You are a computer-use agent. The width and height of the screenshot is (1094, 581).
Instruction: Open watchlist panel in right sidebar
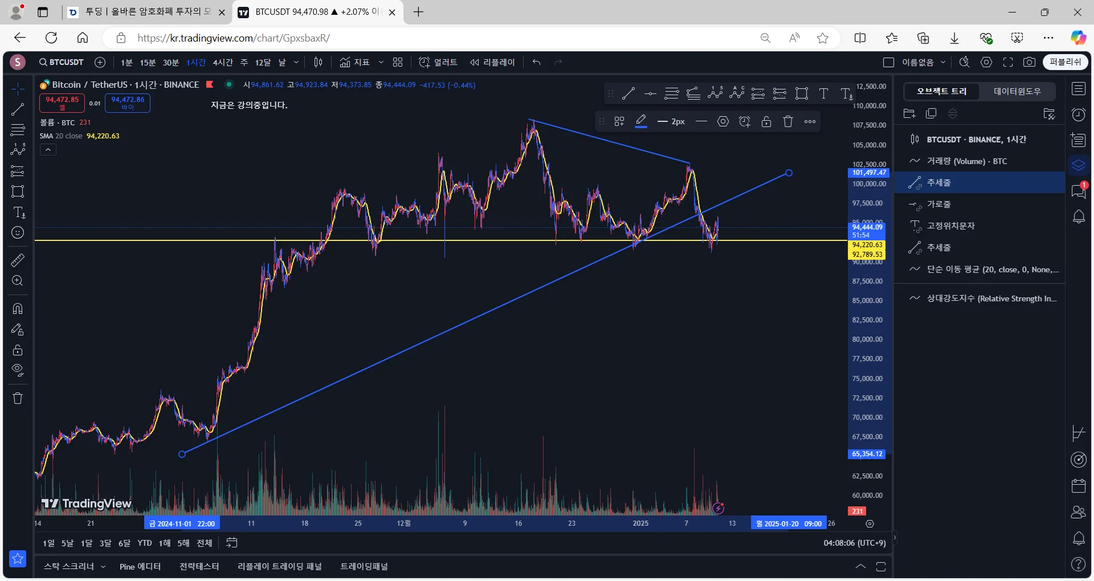pos(1079,89)
